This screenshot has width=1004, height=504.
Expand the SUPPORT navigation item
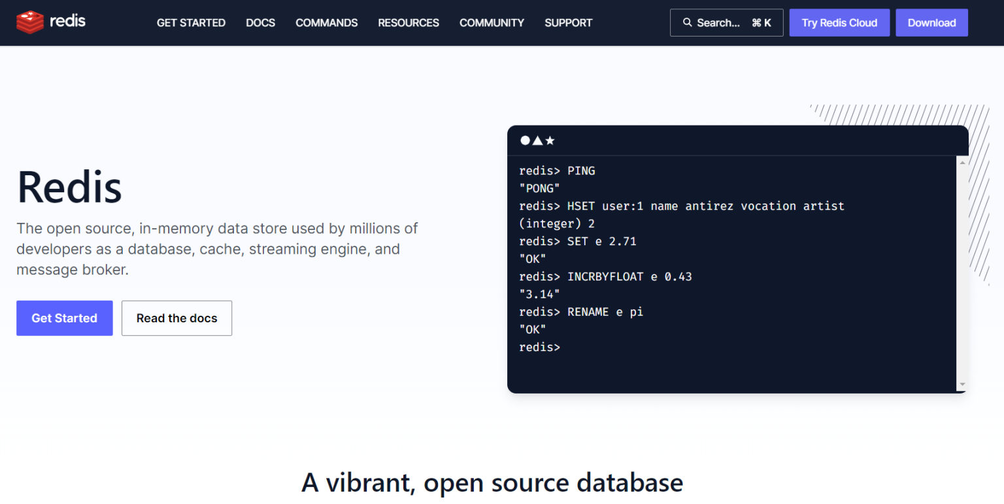(568, 22)
